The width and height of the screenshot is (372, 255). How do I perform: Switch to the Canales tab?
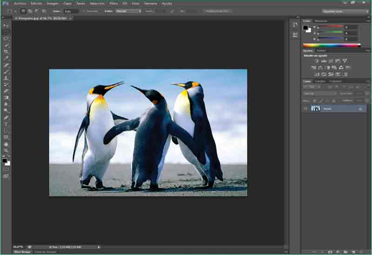tap(320, 81)
